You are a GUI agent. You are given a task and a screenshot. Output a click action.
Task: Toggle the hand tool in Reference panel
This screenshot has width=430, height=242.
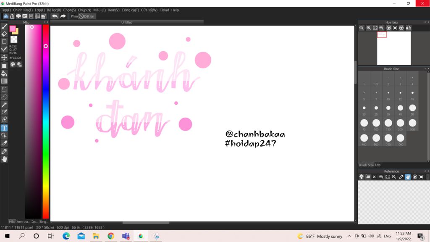[x=408, y=177]
